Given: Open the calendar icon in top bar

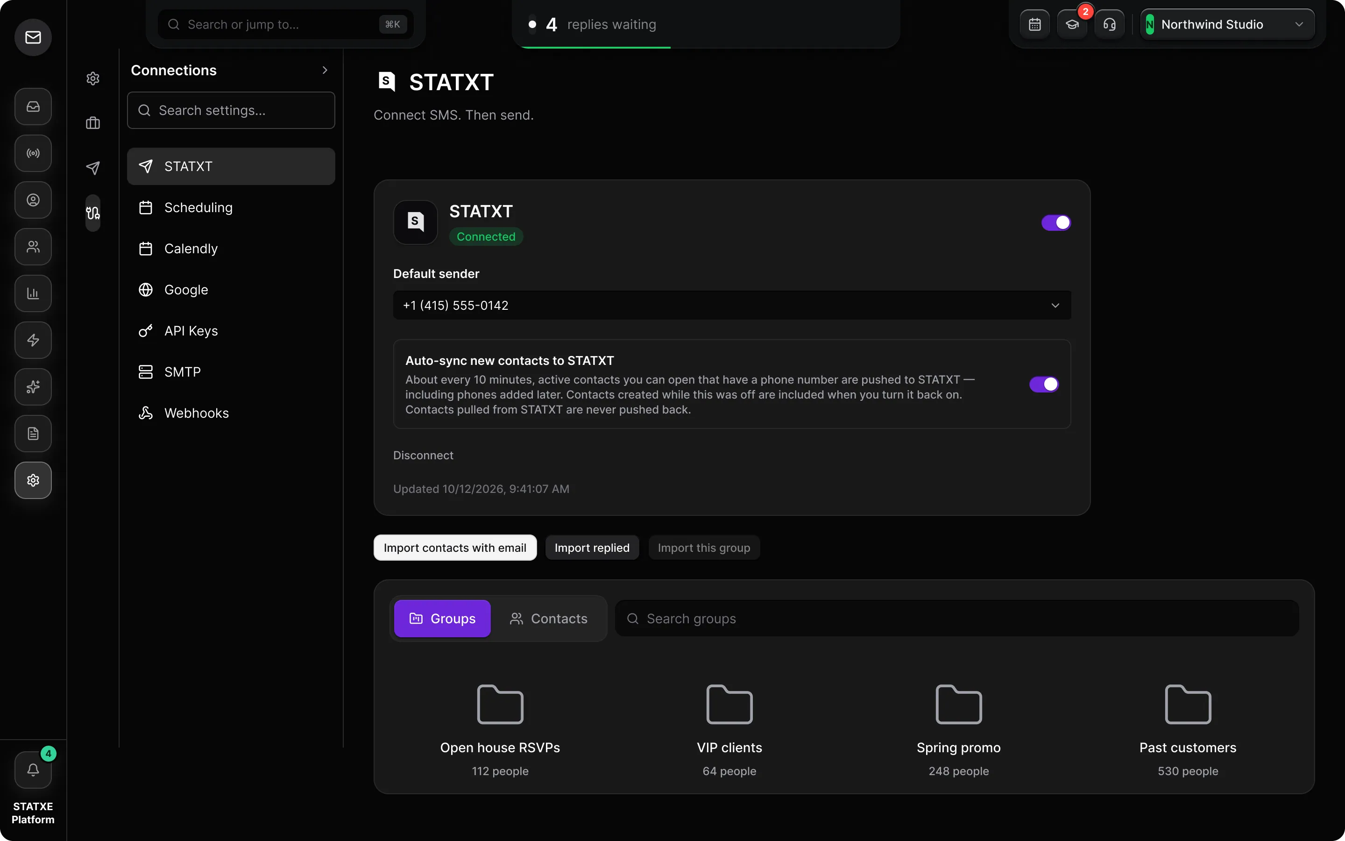Looking at the screenshot, I should (1034, 24).
